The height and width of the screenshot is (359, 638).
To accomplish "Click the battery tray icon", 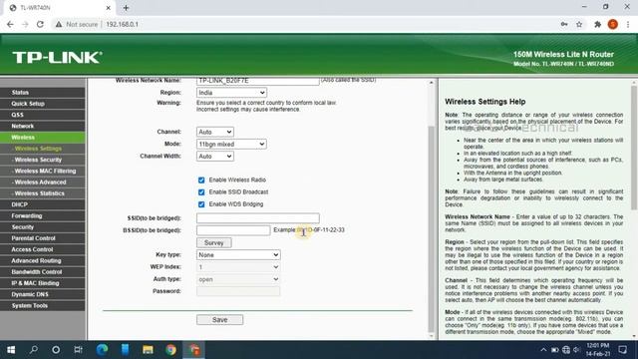I will [x=554, y=350].
